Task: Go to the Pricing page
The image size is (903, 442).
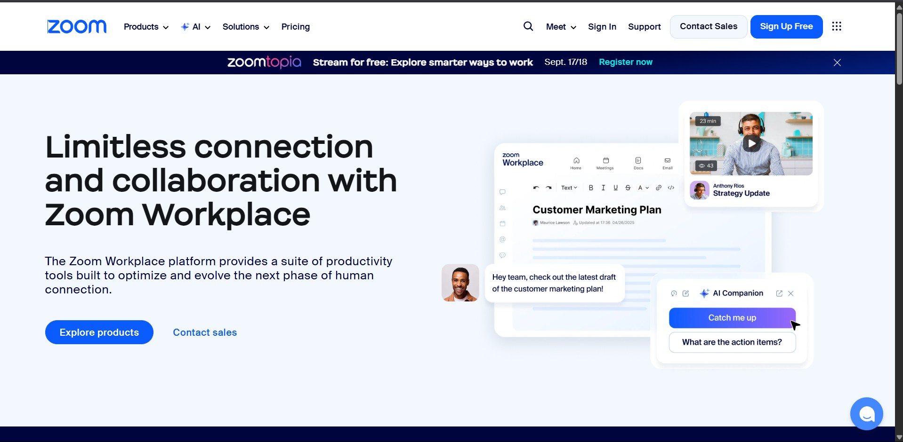Action: pos(295,27)
